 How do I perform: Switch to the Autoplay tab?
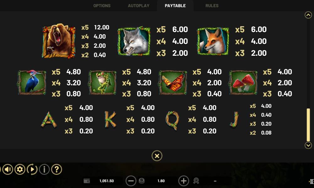(x=138, y=6)
